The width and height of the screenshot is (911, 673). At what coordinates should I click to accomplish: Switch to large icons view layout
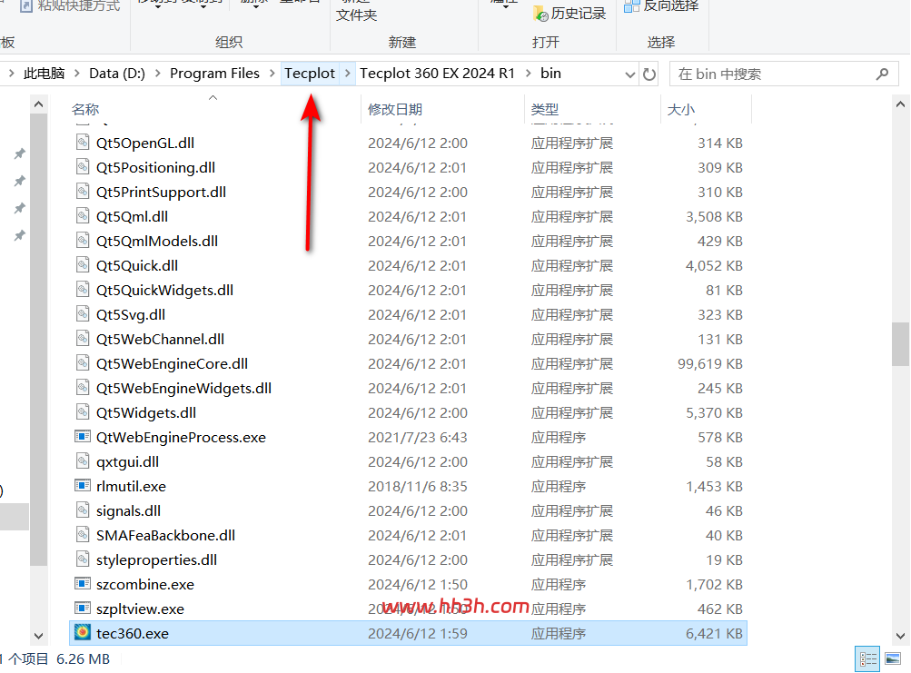(x=893, y=659)
